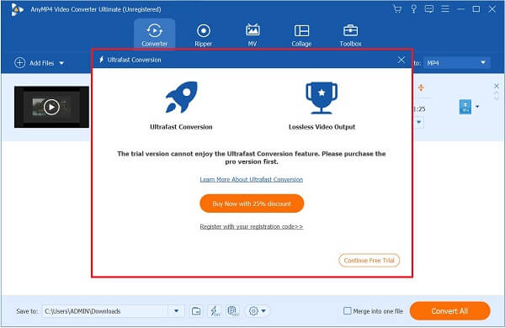The height and width of the screenshot is (328, 505).
Task: Click the Ultrafast Conversion rocket icon
Action: (x=181, y=98)
